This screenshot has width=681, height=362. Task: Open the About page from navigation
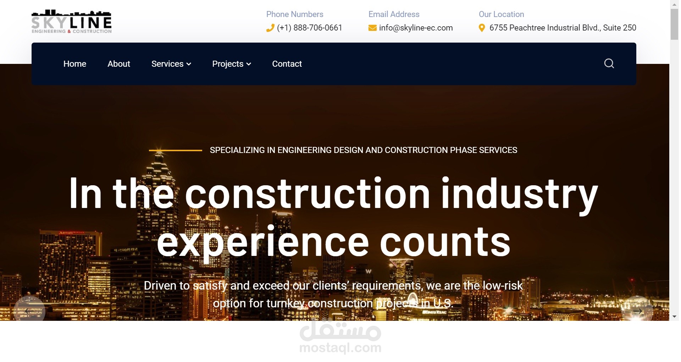click(x=119, y=64)
